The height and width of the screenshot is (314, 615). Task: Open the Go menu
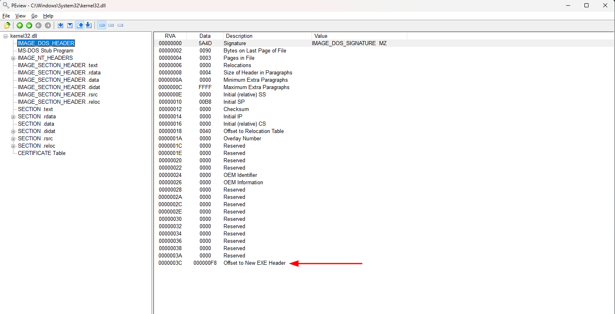coord(34,16)
